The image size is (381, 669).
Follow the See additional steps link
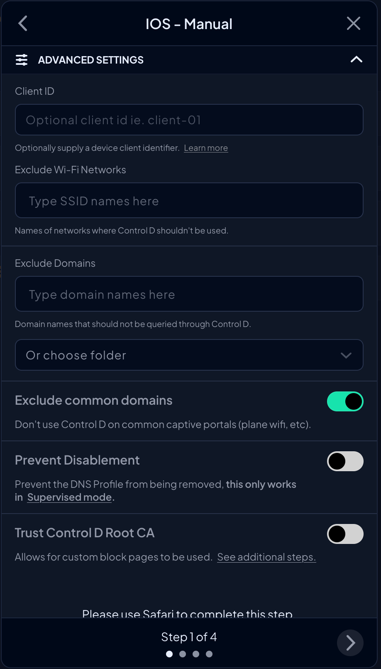pyautogui.click(x=266, y=557)
